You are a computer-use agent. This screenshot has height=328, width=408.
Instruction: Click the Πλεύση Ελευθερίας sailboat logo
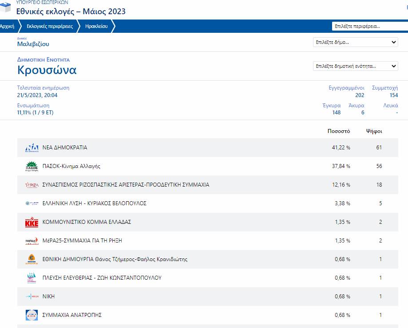point(32,278)
